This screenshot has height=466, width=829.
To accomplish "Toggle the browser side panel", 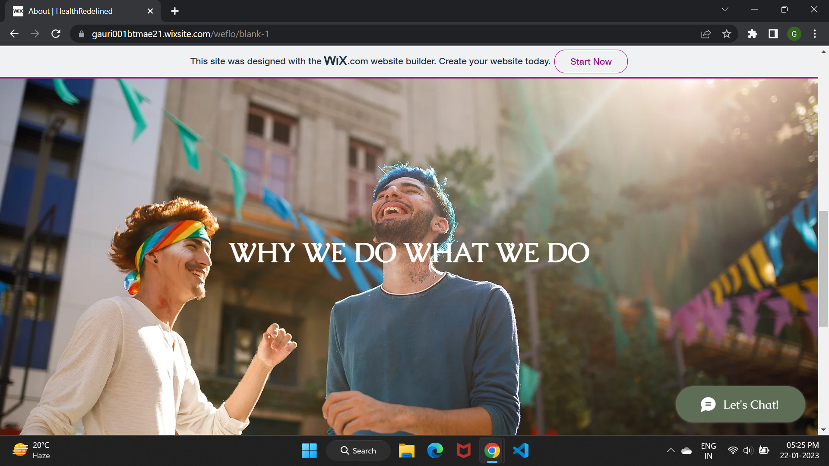I will [773, 34].
